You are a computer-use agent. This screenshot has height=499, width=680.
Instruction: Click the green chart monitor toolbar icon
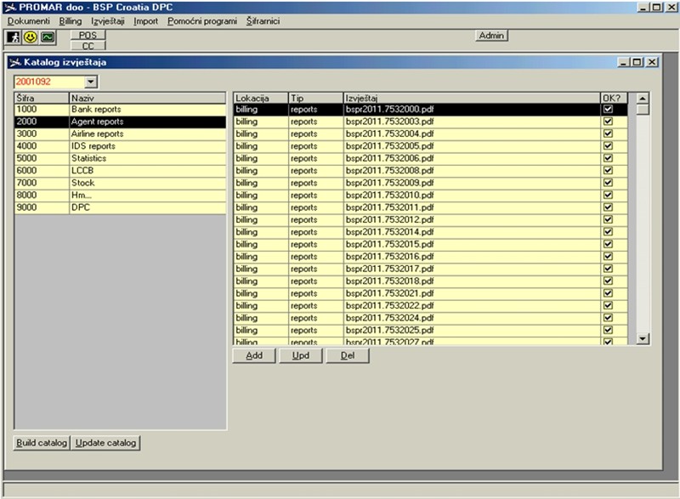point(48,37)
